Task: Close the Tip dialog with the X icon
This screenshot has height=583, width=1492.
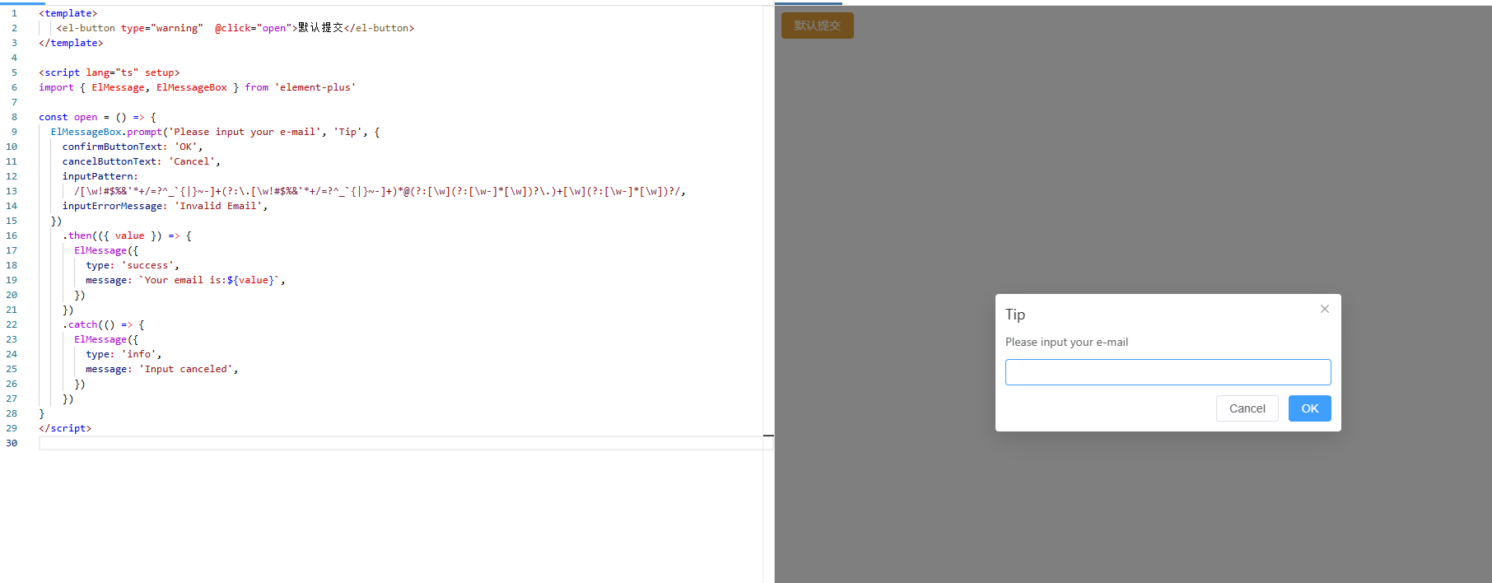Action: pyautogui.click(x=1325, y=309)
